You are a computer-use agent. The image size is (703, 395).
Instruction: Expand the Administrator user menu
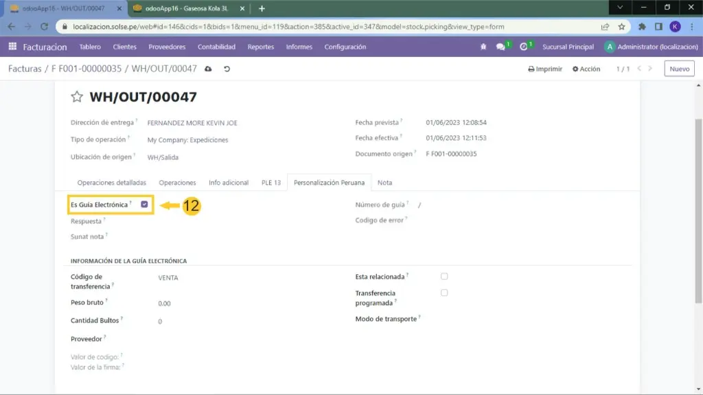click(x=649, y=47)
